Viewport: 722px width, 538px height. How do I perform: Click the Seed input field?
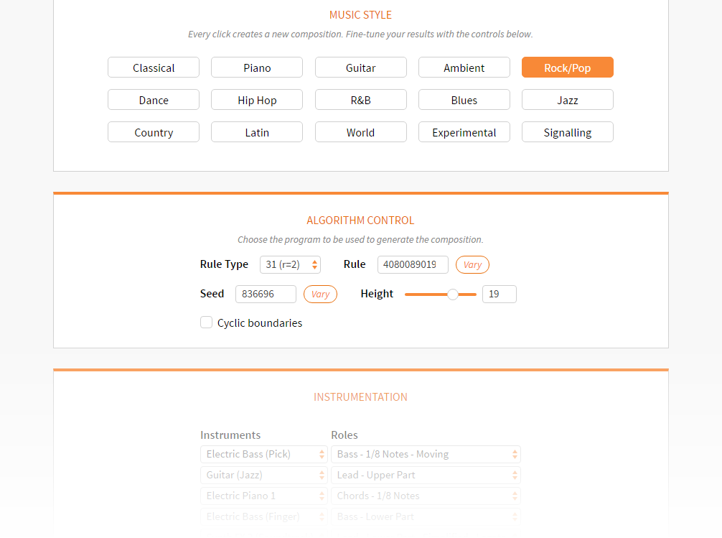pyautogui.click(x=266, y=294)
